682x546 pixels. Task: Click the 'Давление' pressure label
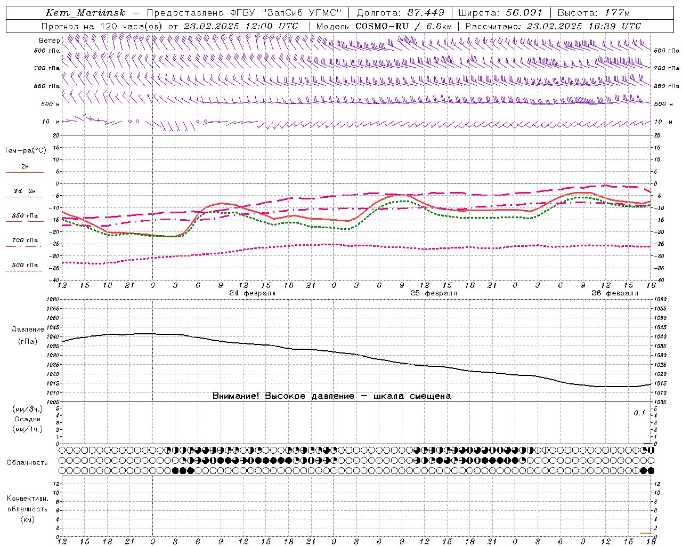click(28, 330)
